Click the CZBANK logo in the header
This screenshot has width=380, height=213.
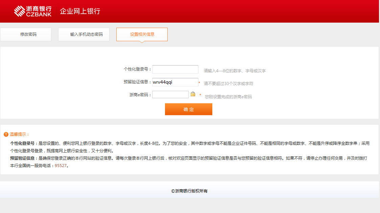pyautogui.click(x=33, y=11)
